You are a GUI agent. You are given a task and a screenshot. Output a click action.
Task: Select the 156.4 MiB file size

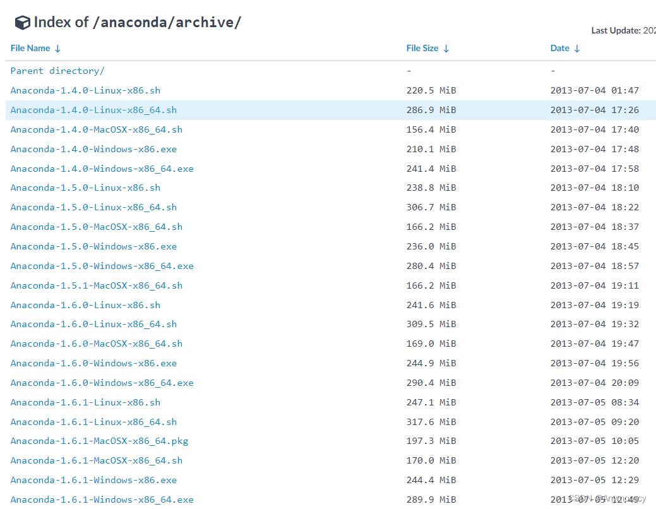click(431, 129)
